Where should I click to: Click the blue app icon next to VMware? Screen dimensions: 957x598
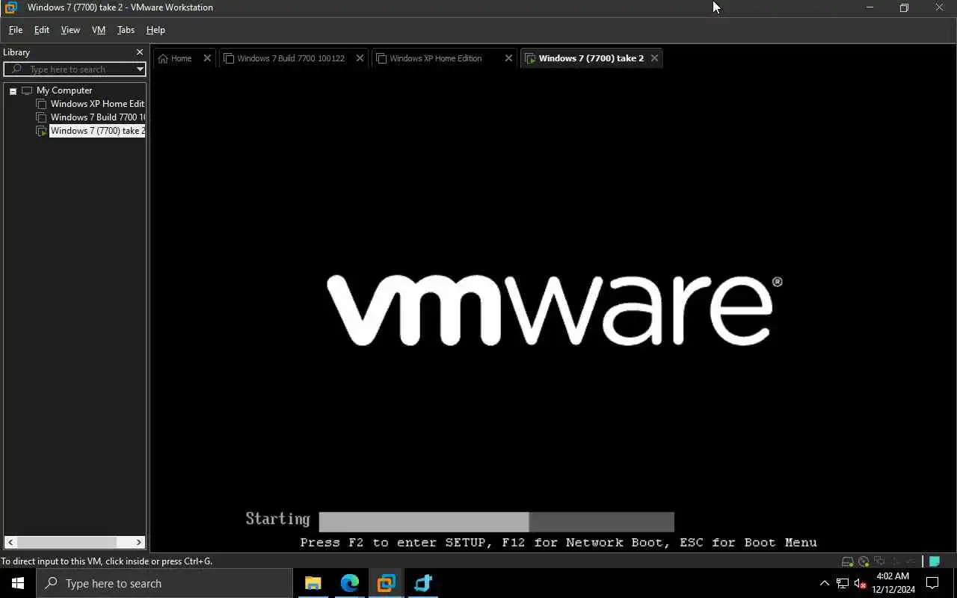(x=422, y=583)
